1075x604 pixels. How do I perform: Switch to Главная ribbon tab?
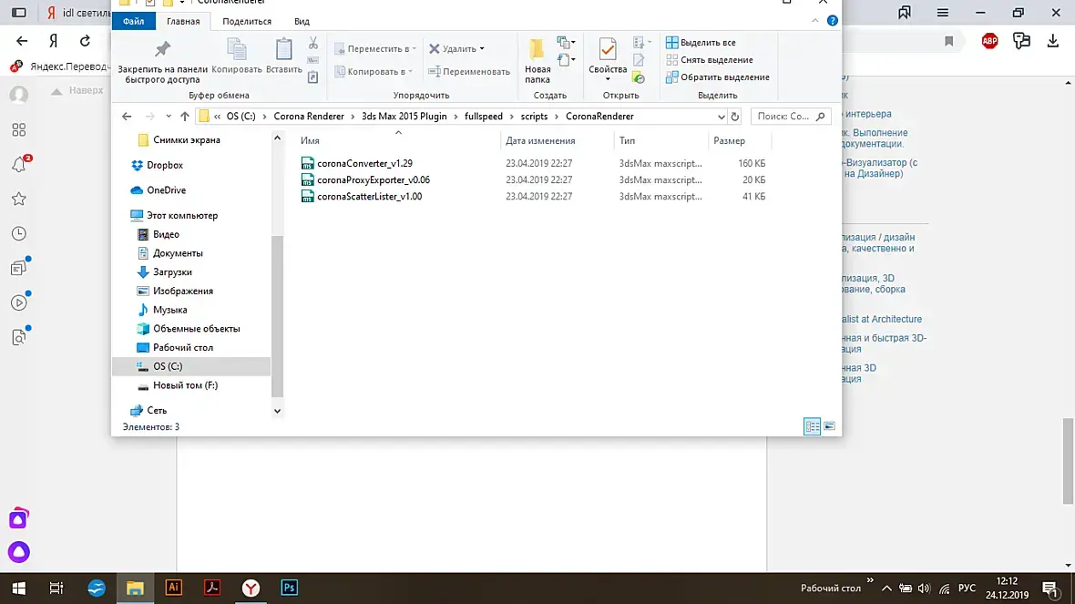click(183, 21)
